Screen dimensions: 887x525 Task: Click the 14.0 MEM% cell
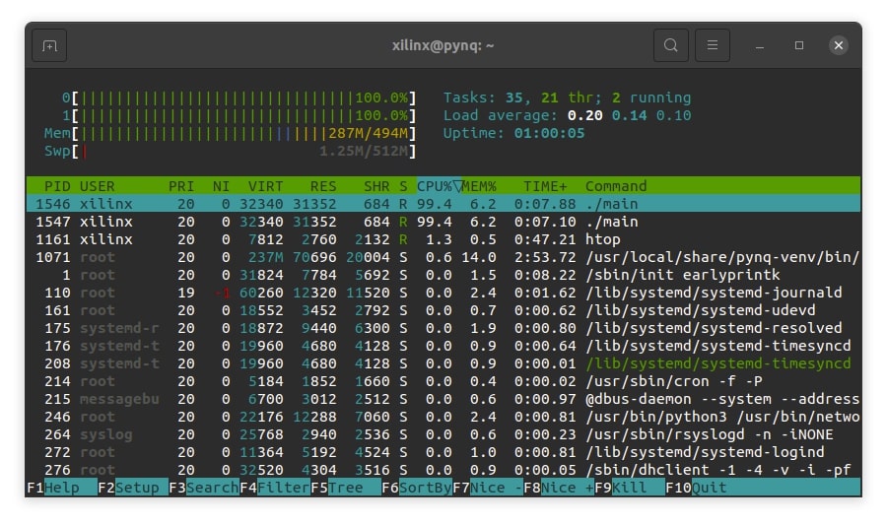click(x=479, y=257)
